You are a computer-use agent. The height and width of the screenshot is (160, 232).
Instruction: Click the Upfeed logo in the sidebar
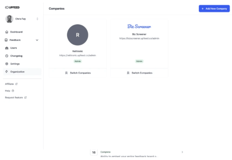click(12, 7)
